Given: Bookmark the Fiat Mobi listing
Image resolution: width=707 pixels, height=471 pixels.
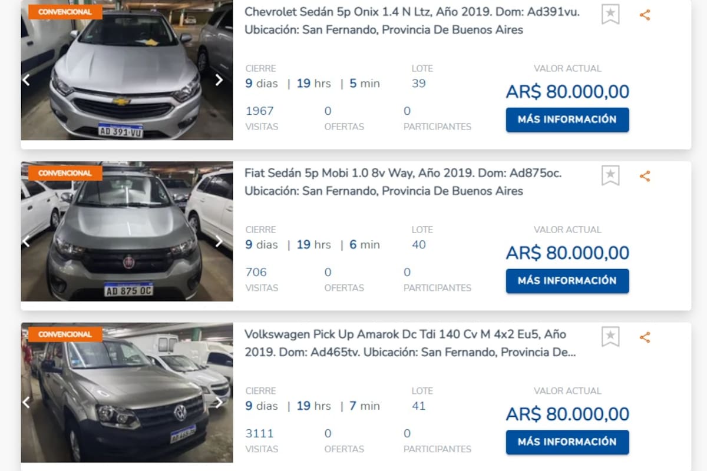Looking at the screenshot, I should [610, 175].
